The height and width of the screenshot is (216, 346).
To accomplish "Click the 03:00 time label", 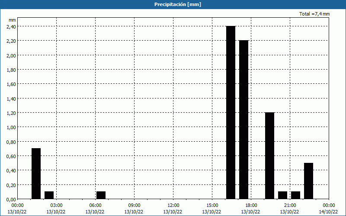I will [x=56, y=206].
